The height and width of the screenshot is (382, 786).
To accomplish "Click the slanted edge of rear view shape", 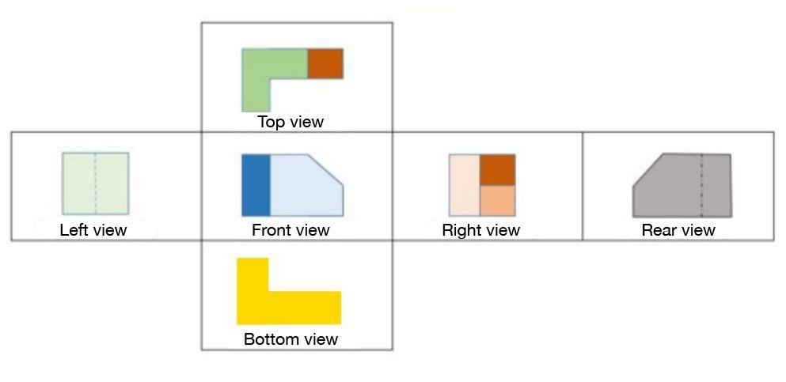I will 648,170.
